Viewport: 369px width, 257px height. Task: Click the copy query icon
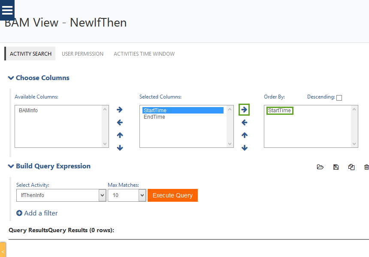[351, 167]
